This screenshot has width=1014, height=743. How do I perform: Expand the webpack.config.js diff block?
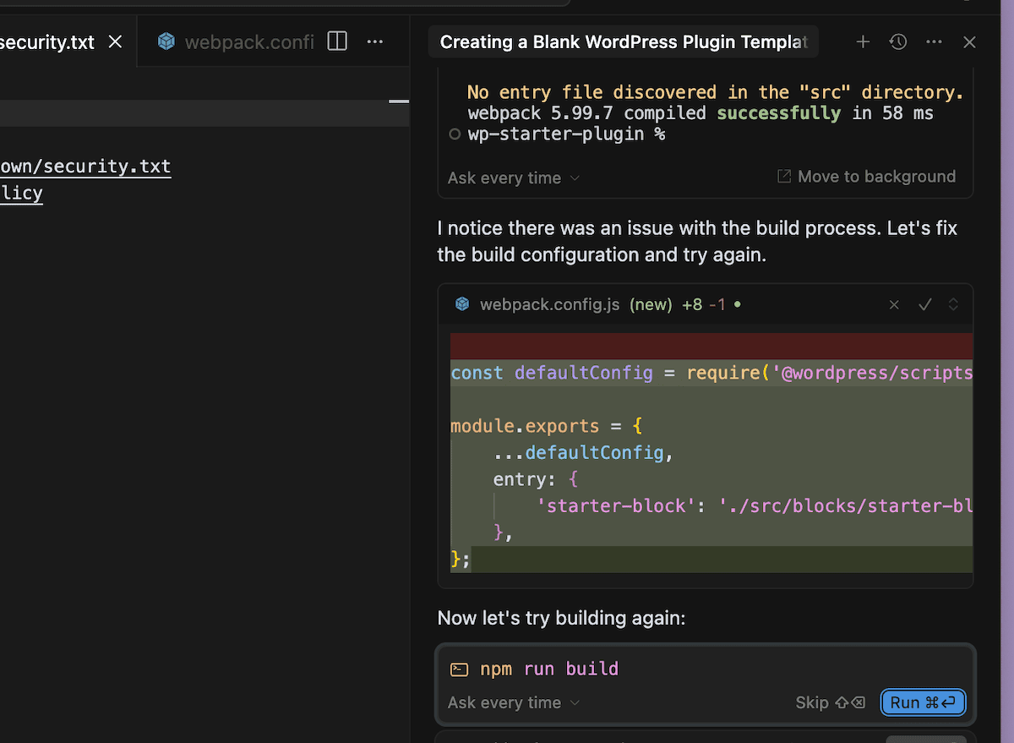(x=953, y=304)
